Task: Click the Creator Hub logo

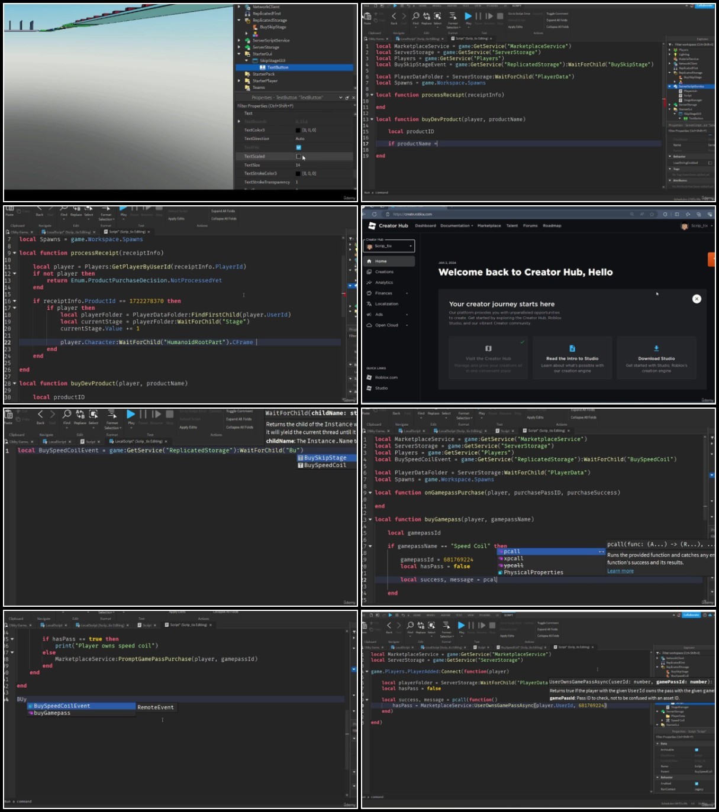Action: (x=388, y=225)
